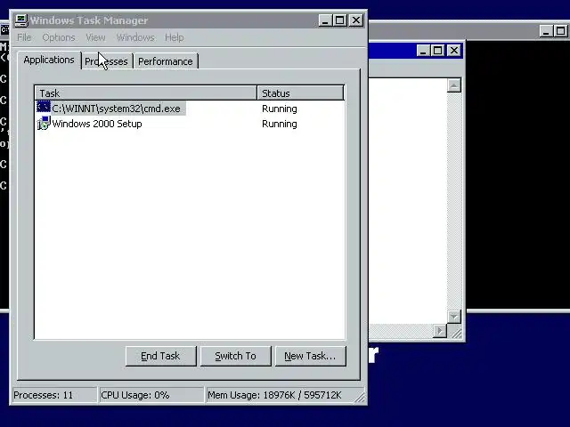The width and height of the screenshot is (570, 427).
Task: Select the Windows 2000 Setup task icon
Action: click(x=44, y=123)
